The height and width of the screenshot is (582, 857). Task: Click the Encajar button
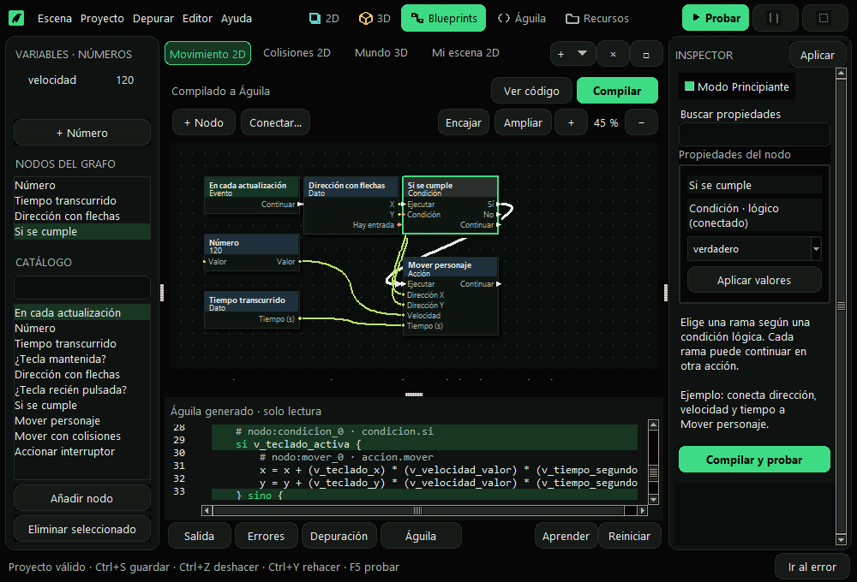pos(464,122)
